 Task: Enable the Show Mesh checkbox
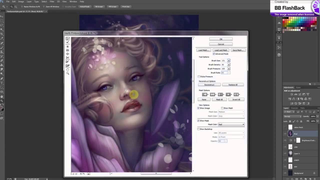(222, 108)
